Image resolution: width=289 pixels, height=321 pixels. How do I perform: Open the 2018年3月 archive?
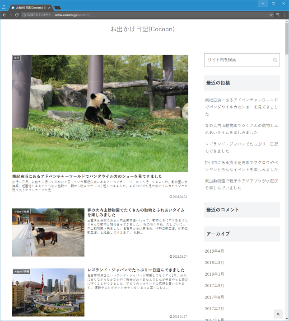[214, 262]
